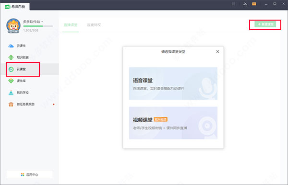Open the orange mail envelope icon

click(x=254, y=4)
